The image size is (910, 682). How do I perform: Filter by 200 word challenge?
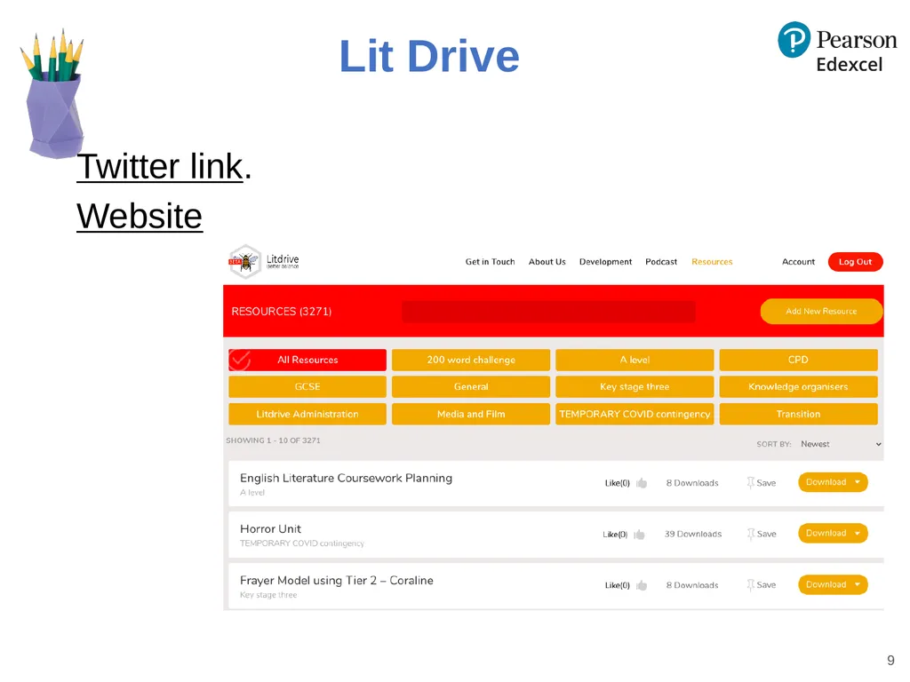471,360
